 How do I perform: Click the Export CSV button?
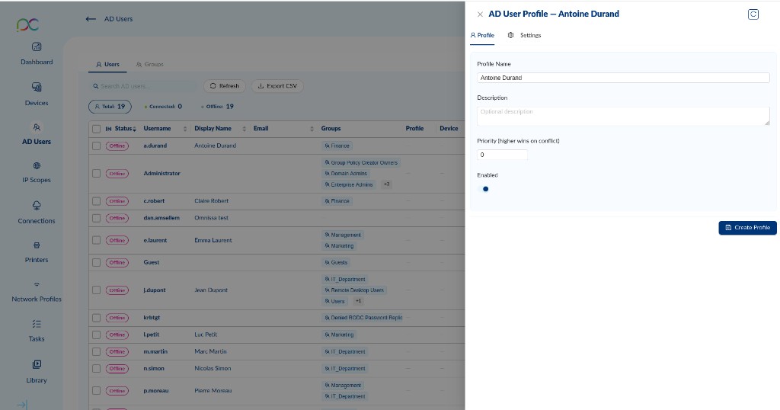[277, 86]
